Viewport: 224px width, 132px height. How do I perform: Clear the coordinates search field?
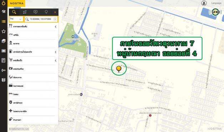click(55, 19)
